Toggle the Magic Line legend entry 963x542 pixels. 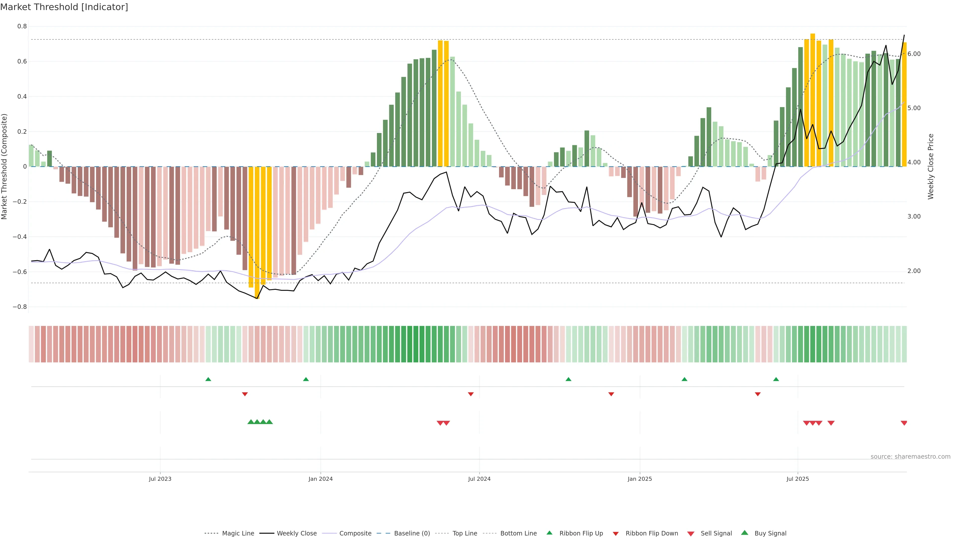coord(238,533)
